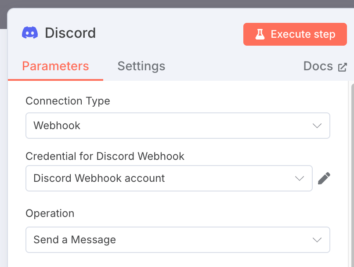Viewport: 354px width, 267px height.
Task: Open the Docs link
Action: point(318,66)
